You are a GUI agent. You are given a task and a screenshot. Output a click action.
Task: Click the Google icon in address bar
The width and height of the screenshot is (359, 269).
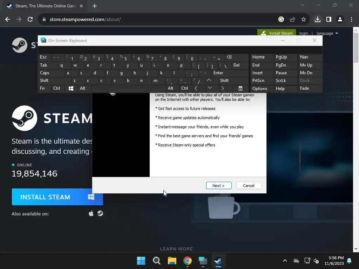pyautogui.click(x=281, y=20)
